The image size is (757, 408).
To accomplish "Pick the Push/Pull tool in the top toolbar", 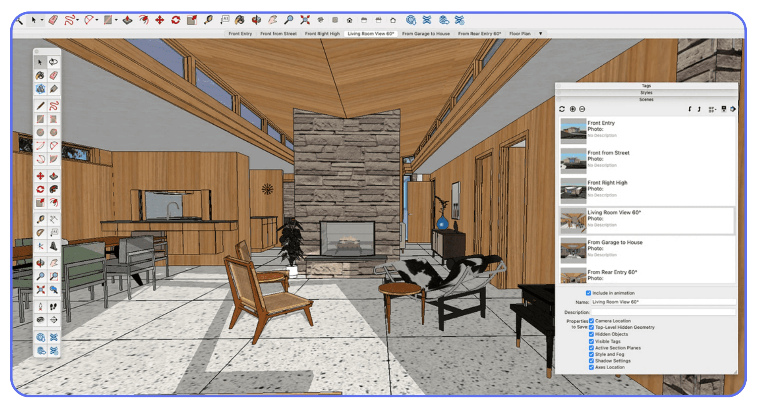I will (x=127, y=20).
